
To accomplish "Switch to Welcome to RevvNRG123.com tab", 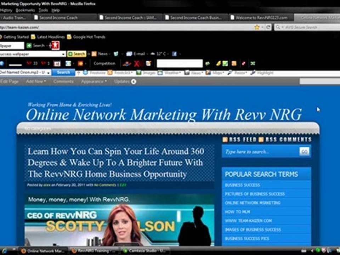I will (261, 18).
